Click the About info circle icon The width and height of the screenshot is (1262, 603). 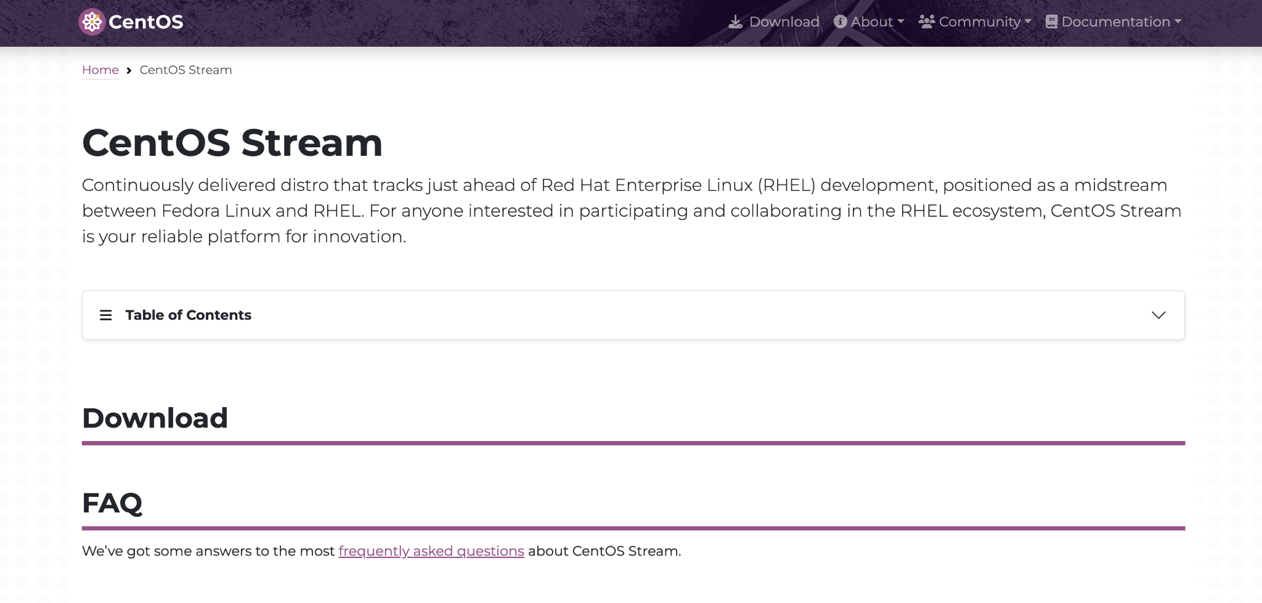[840, 22]
